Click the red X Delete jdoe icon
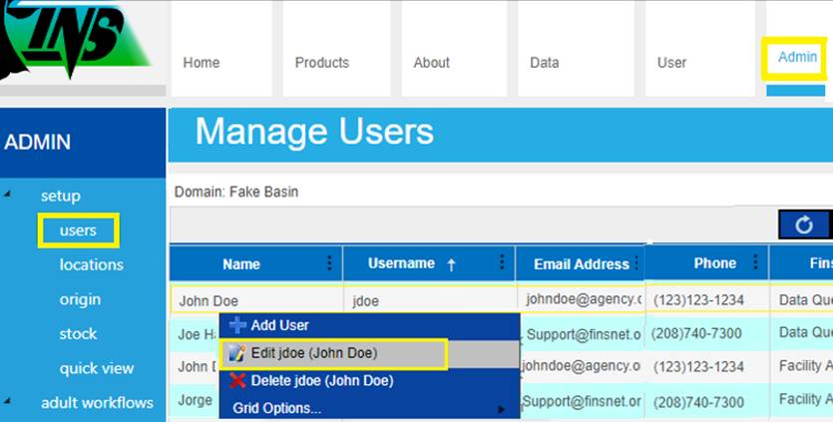Viewport: 833px width, 422px height. (x=237, y=380)
